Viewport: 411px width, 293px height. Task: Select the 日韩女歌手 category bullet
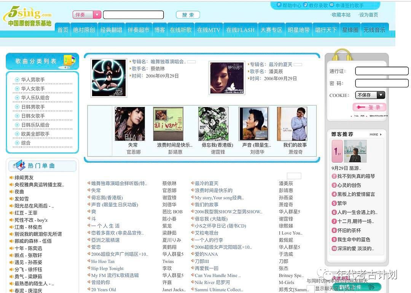tap(17, 116)
